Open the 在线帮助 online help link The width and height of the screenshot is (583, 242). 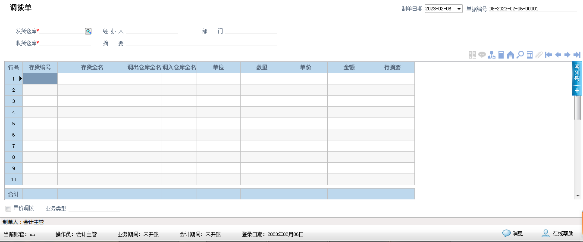tap(558, 233)
